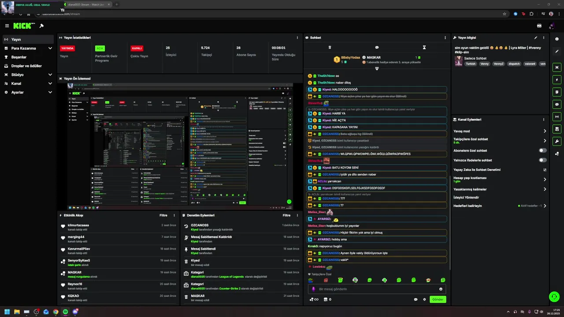This screenshot has height=317, width=564.
Task: Open the Yayın bilgisi three-dot menu
Action: click(x=544, y=38)
